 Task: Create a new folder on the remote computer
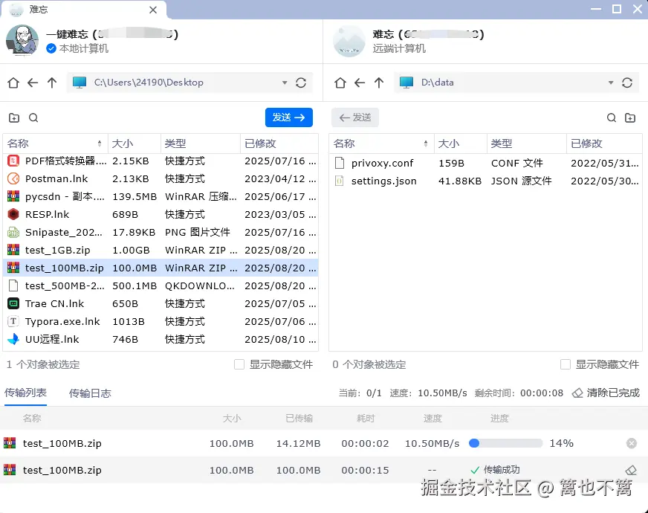pyautogui.click(x=631, y=117)
